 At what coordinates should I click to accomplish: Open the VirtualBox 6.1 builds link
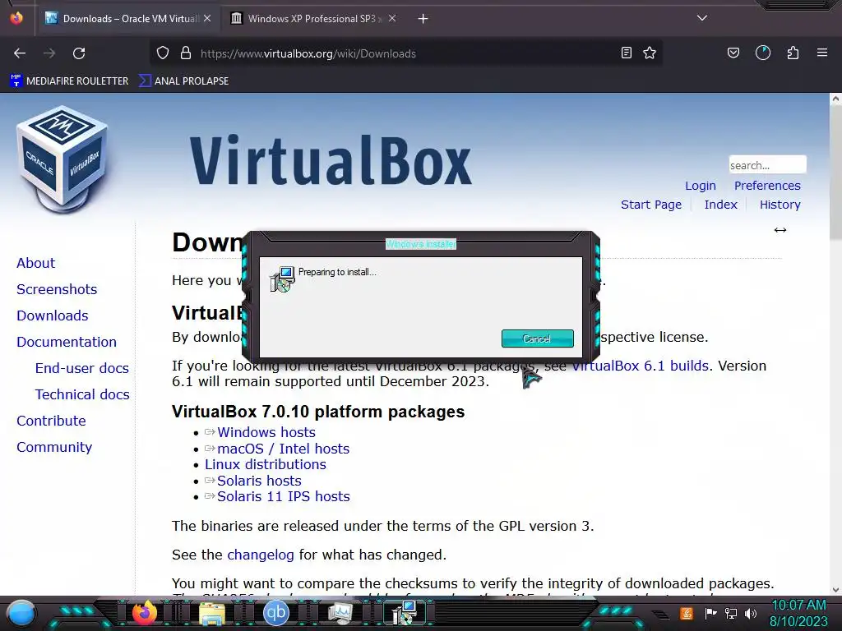pos(640,366)
